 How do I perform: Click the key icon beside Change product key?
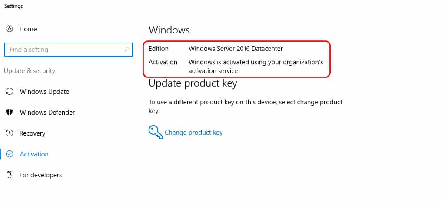click(x=156, y=132)
